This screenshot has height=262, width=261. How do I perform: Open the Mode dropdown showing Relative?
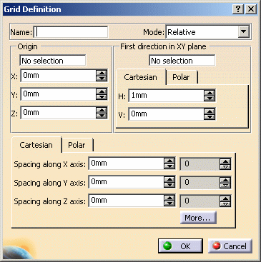[x=243, y=32]
